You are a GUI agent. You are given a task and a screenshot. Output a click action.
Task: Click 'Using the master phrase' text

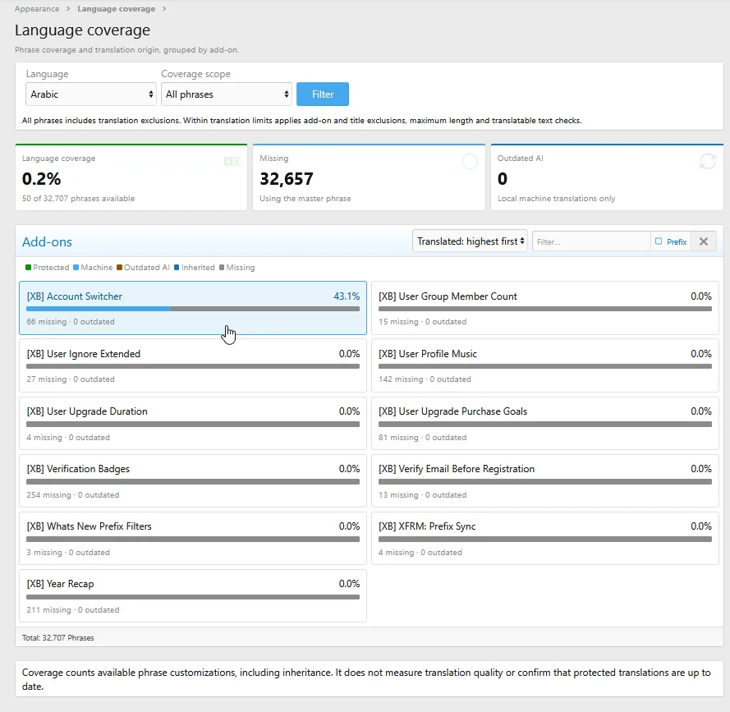coord(305,199)
